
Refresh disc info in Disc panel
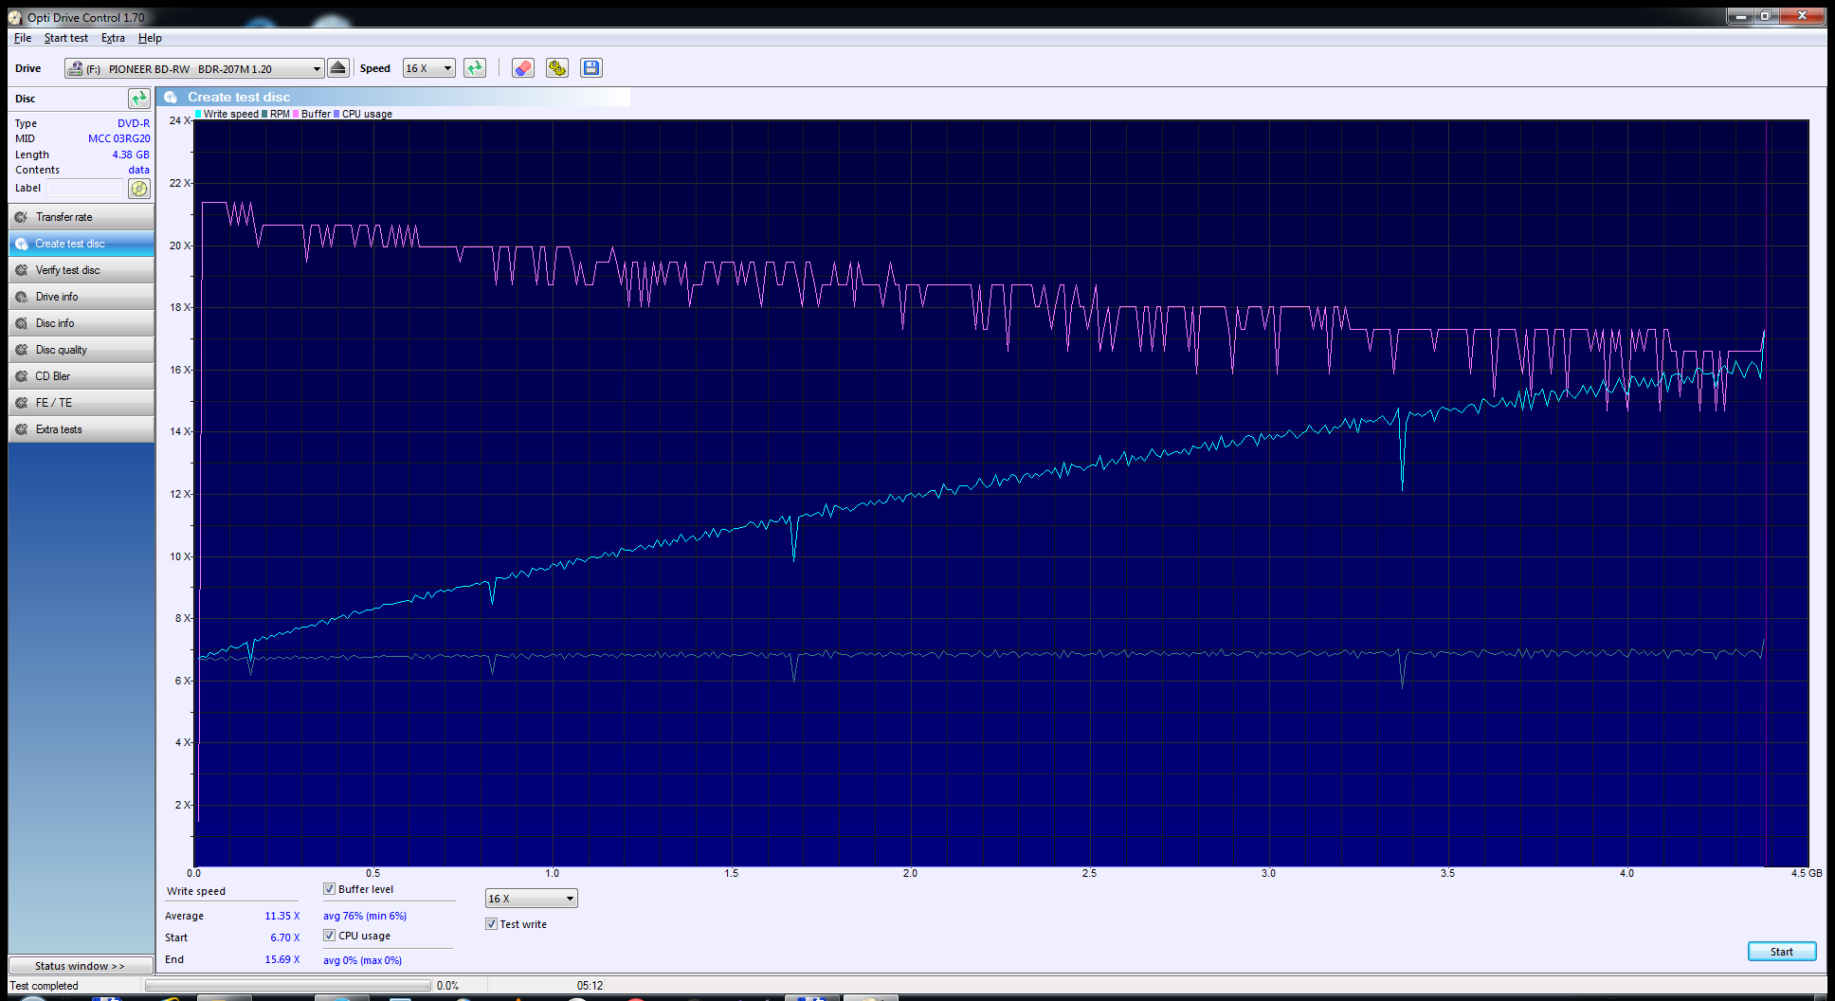point(139,99)
